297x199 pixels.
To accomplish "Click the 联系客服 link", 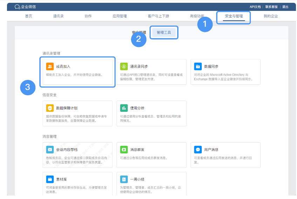I will 271,7.
